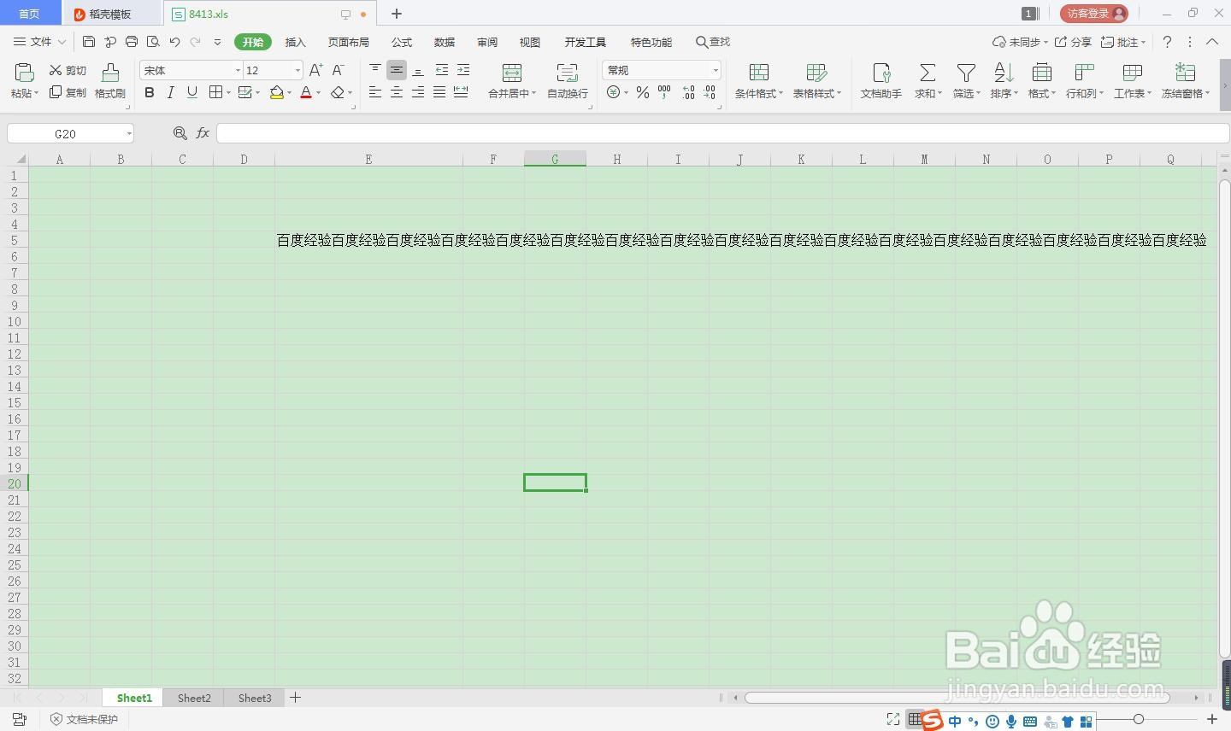Toggle italic formatting

171,92
